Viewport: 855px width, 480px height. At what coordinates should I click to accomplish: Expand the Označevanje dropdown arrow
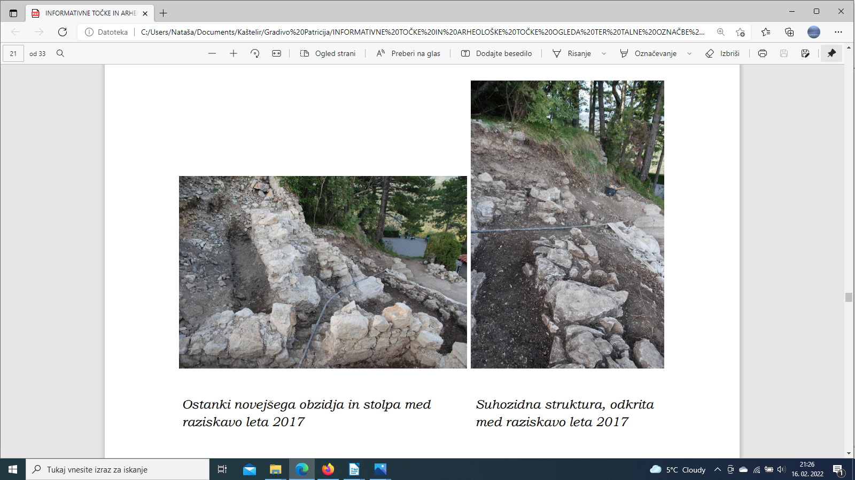689,53
